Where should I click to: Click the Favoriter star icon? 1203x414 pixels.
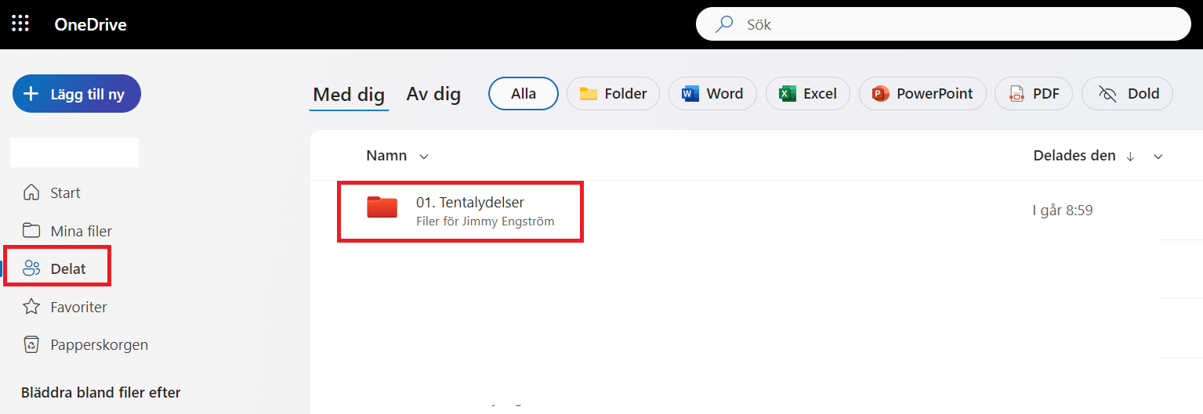click(x=31, y=307)
